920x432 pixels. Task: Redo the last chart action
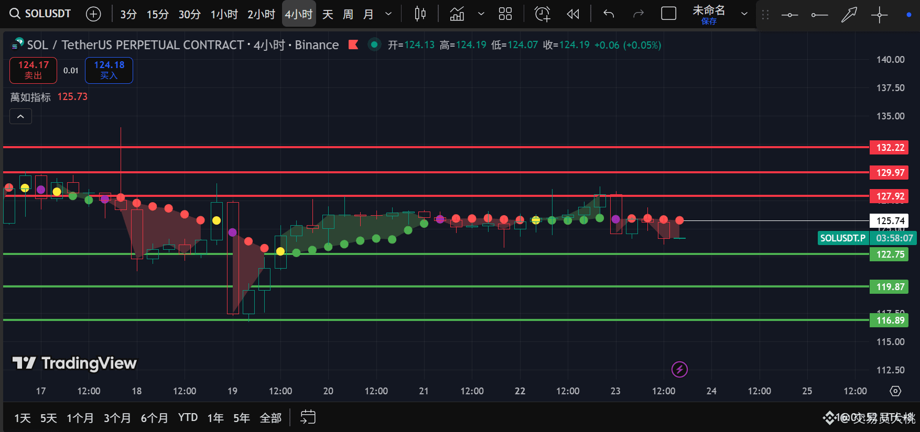pos(638,14)
